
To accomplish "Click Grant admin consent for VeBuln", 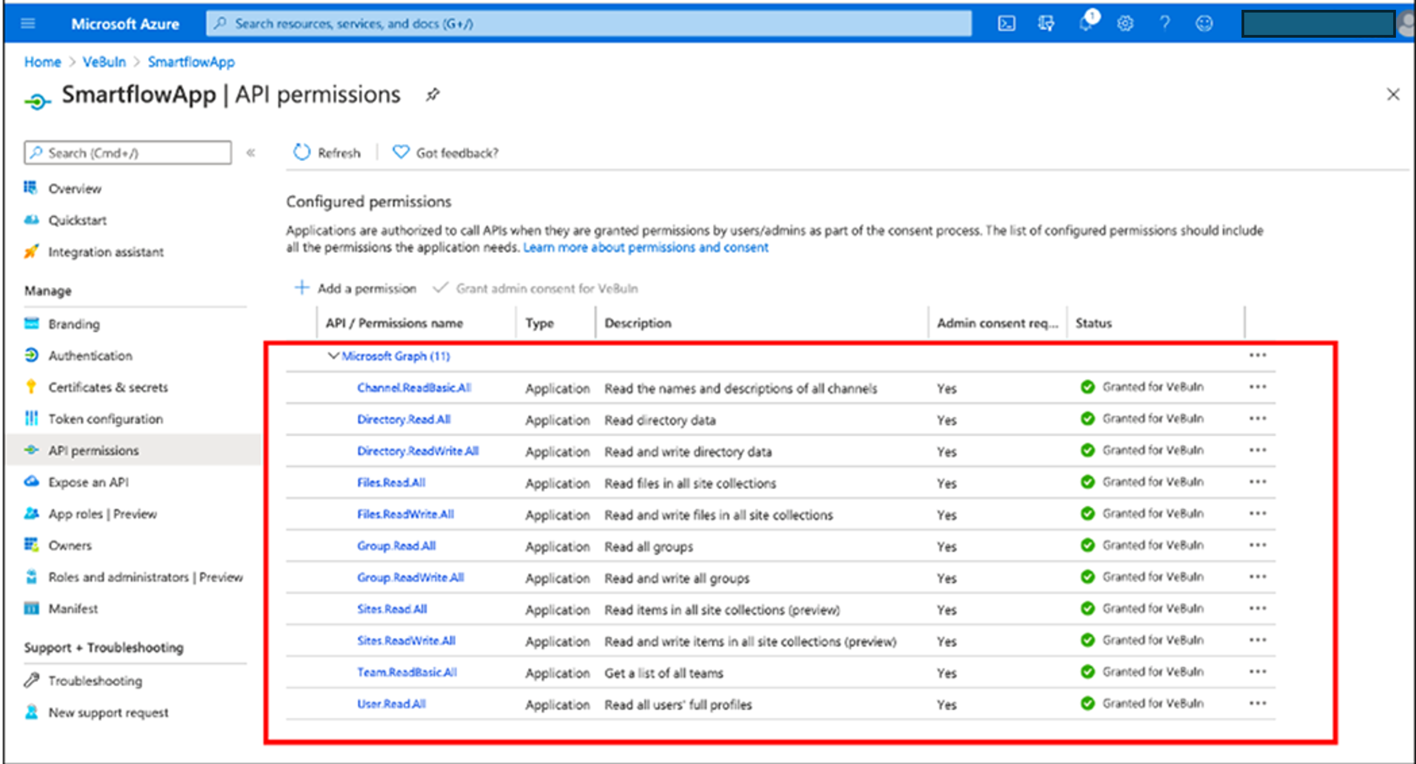I will (x=535, y=288).
